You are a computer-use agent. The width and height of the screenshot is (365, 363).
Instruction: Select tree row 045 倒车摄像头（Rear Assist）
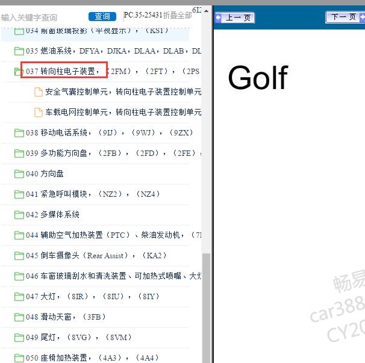96,255
